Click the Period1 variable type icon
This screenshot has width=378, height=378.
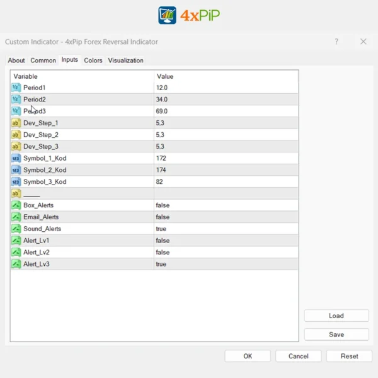[16, 88]
